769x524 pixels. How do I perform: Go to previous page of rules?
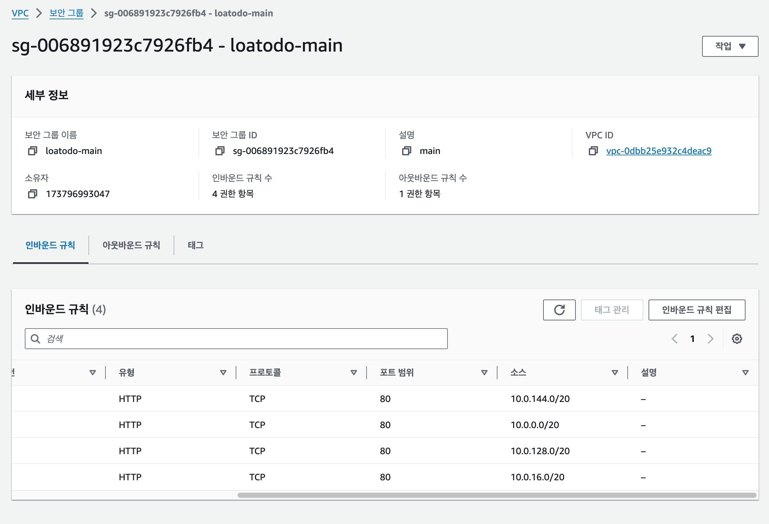[x=674, y=339]
